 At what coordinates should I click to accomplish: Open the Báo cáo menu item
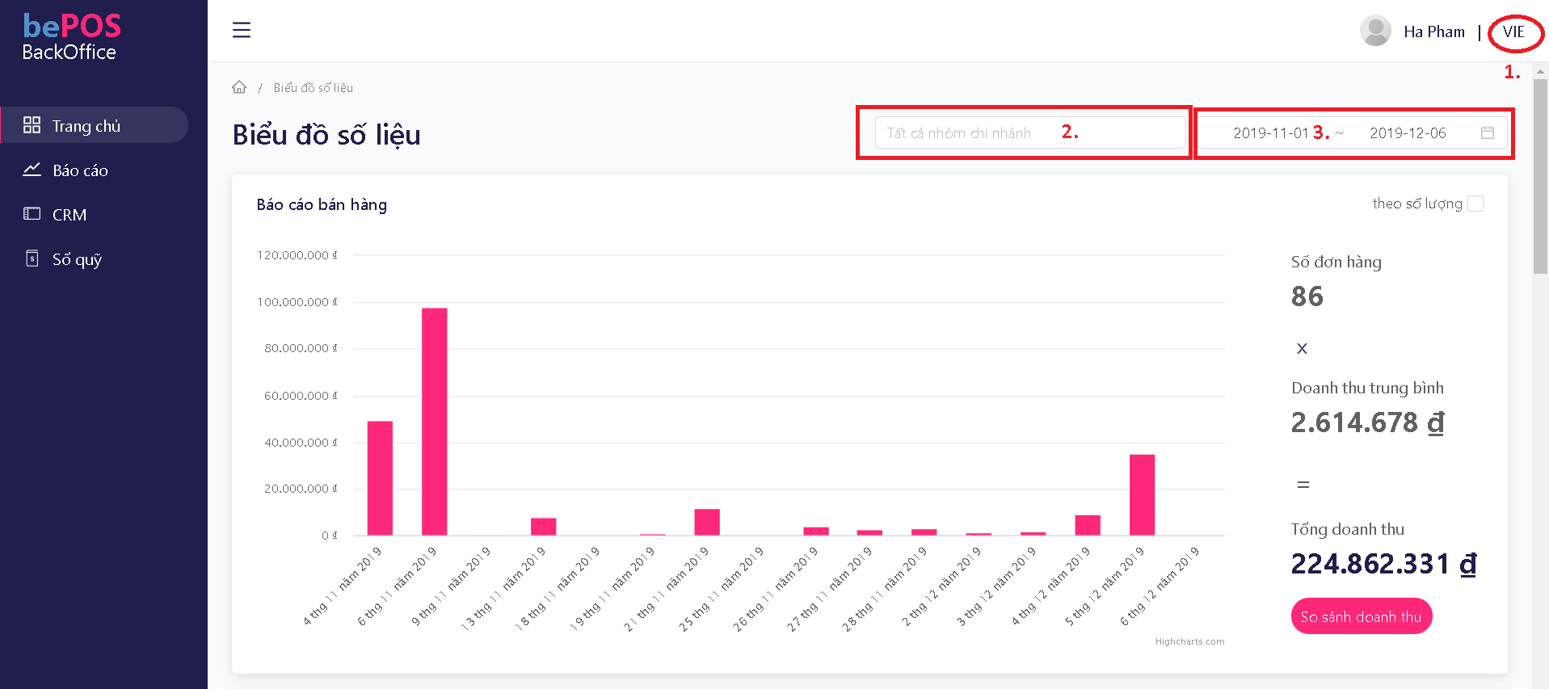coord(80,170)
